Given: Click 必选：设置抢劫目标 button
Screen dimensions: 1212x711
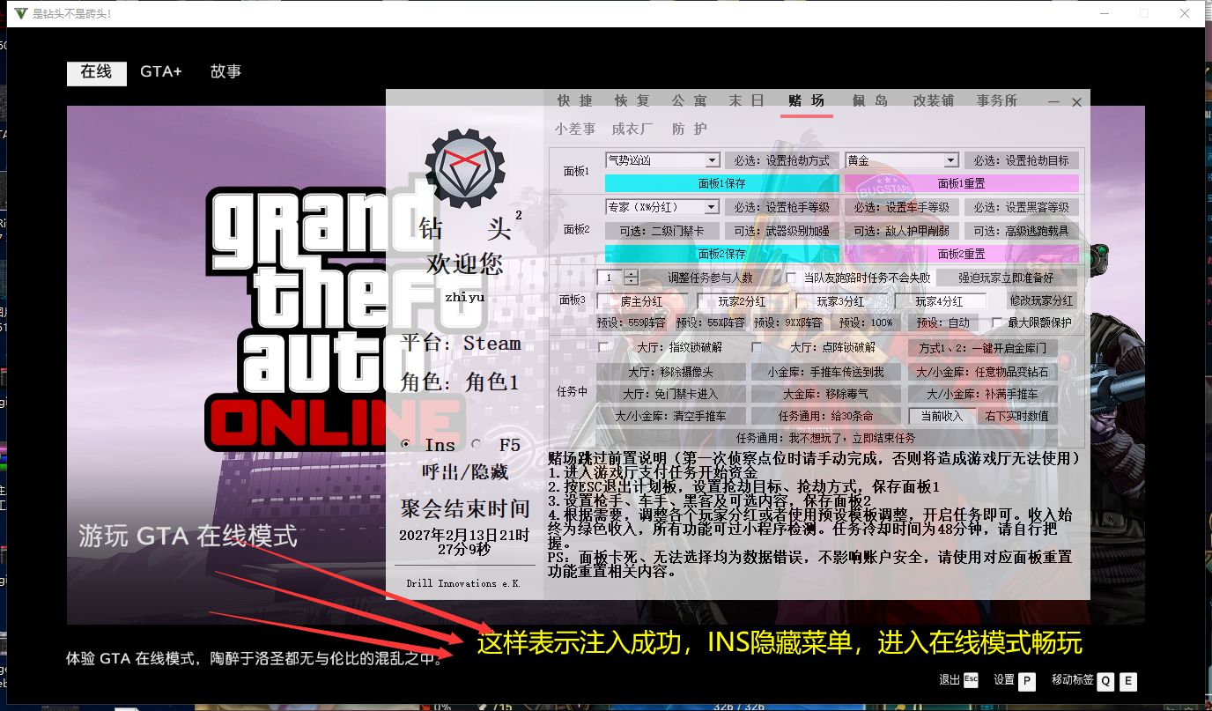Looking at the screenshot, I should coord(1022,160).
